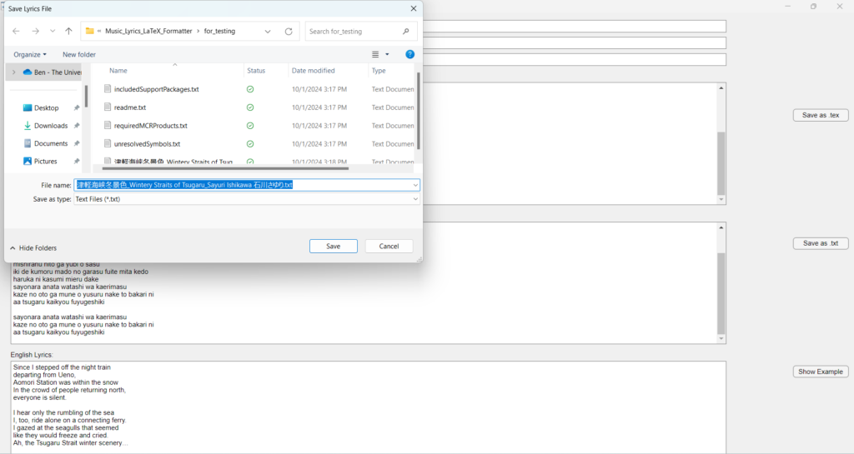Click the pin icon beside Desktop

coord(76,107)
